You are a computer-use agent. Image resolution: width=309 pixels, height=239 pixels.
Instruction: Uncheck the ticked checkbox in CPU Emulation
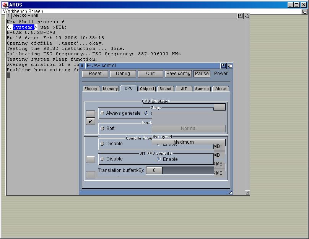coord(91,121)
